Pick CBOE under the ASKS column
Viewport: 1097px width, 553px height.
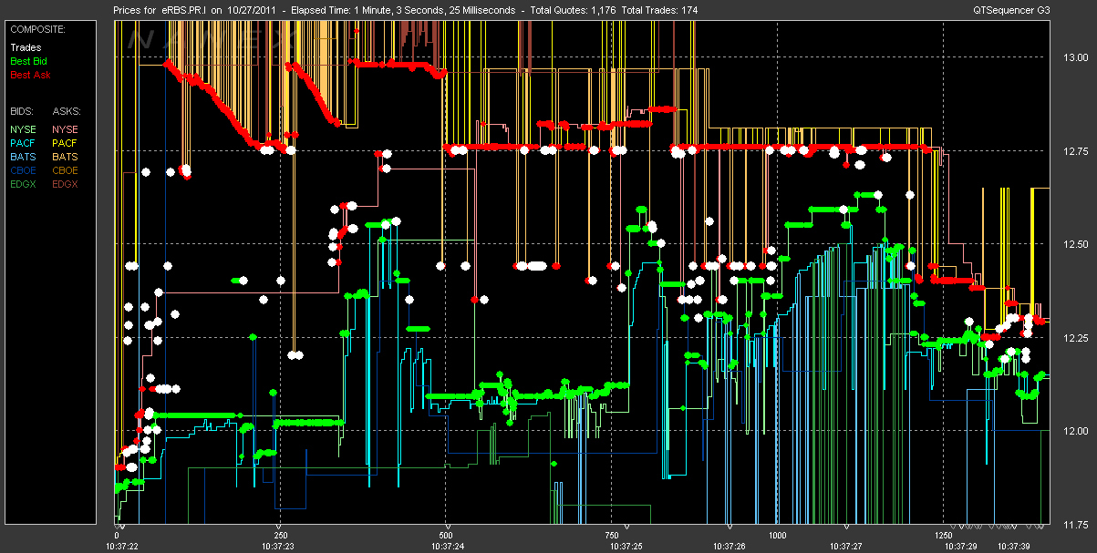point(66,169)
